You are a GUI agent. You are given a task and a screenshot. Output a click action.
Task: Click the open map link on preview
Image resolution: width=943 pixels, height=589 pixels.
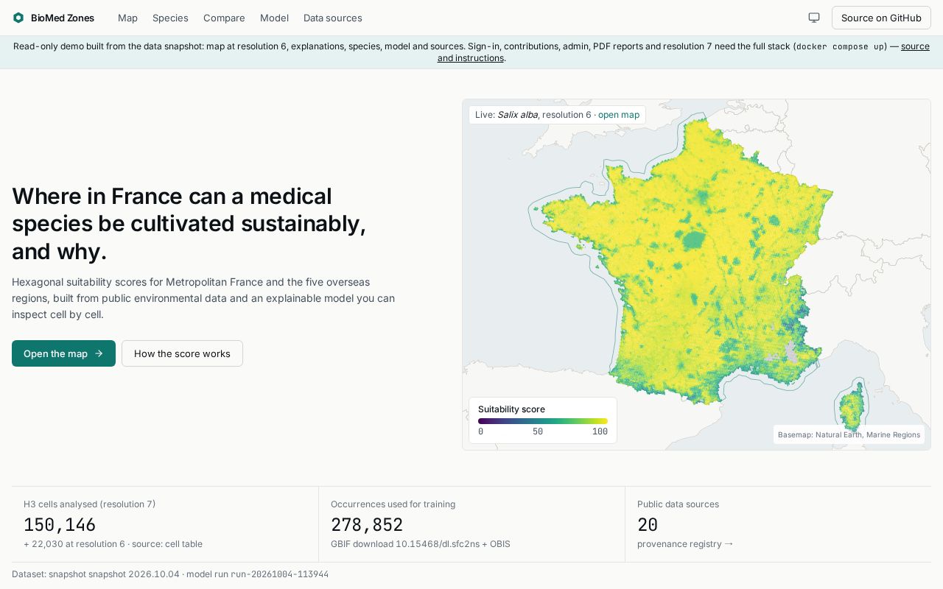pos(619,115)
